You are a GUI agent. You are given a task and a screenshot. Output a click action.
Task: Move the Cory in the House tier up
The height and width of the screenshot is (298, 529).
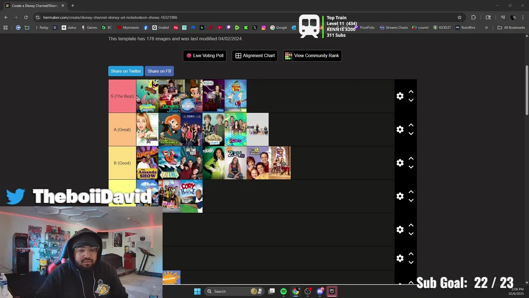(411, 192)
